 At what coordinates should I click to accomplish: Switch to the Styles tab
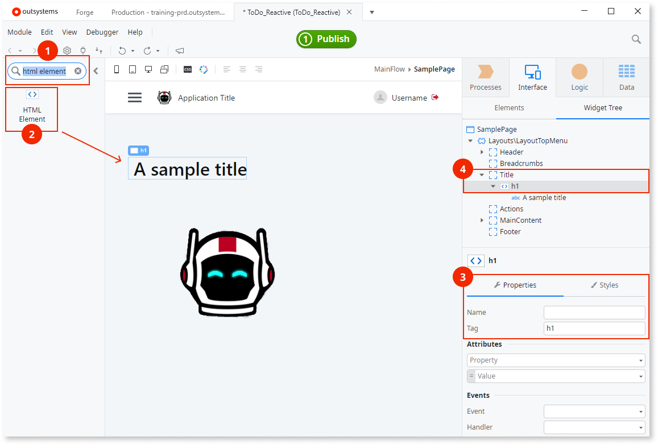coord(605,285)
